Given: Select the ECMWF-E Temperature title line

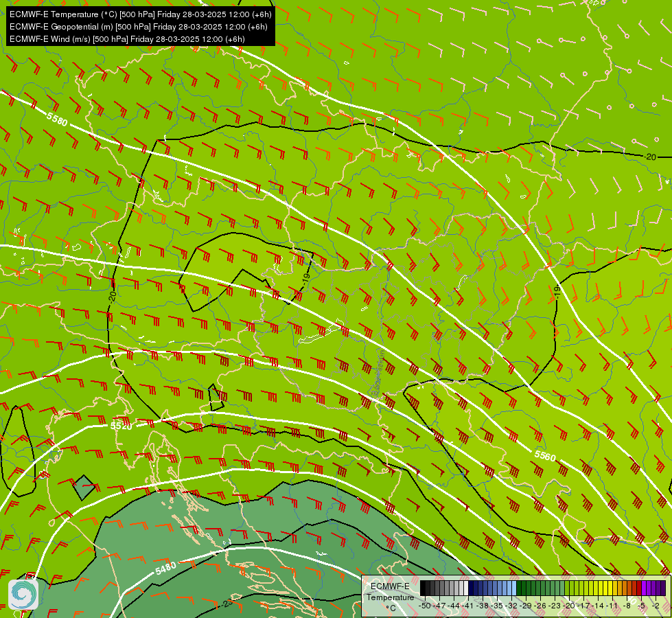Looking at the screenshot, I should pos(141,14).
